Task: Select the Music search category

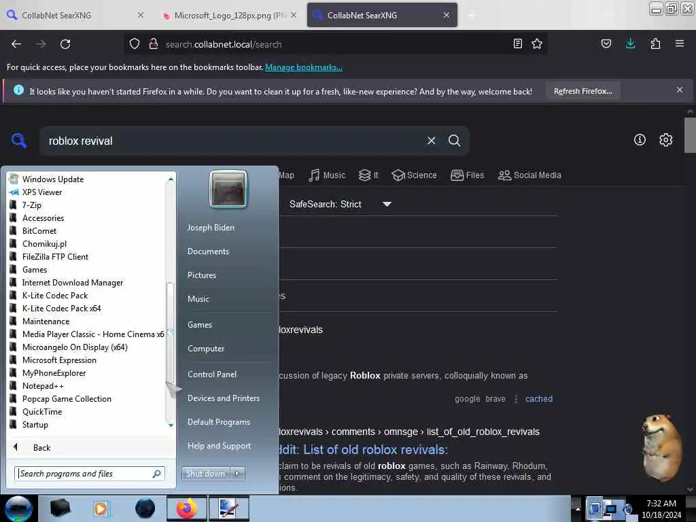Action: (327, 175)
